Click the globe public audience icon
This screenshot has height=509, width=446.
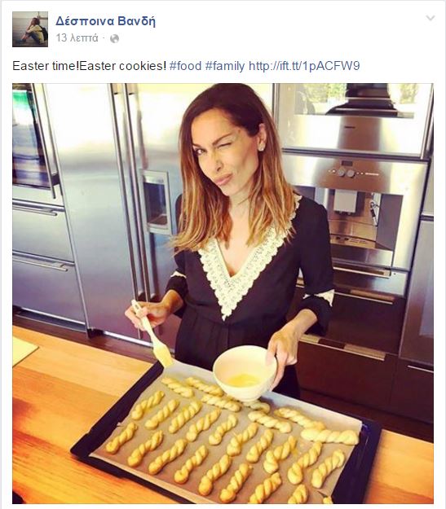click(x=114, y=38)
